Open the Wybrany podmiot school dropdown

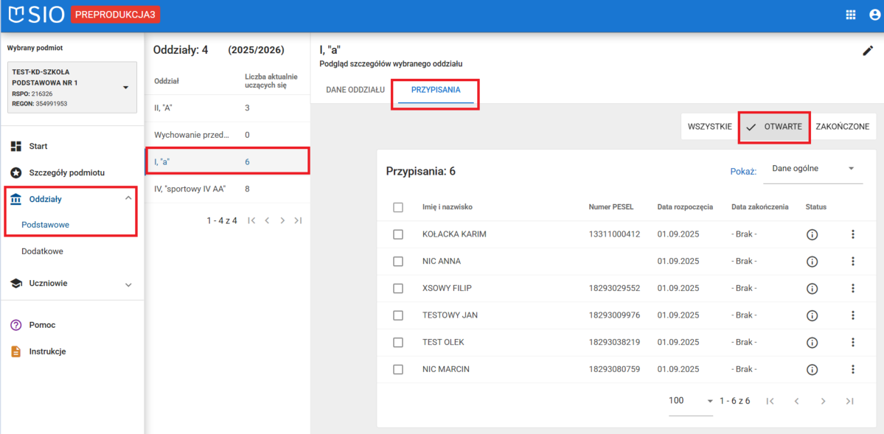point(125,88)
